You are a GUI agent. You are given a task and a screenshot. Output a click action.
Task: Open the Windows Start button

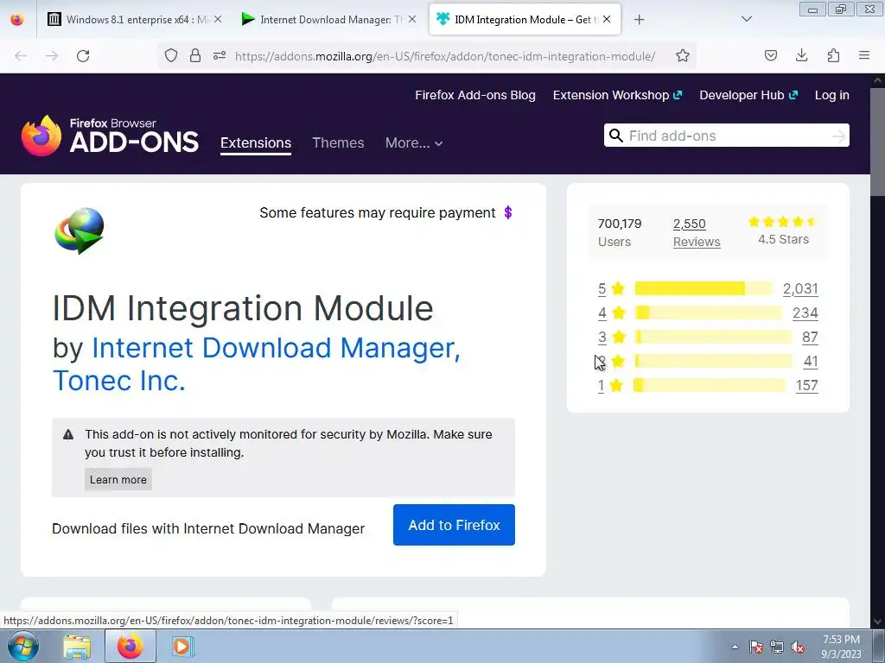click(22, 646)
